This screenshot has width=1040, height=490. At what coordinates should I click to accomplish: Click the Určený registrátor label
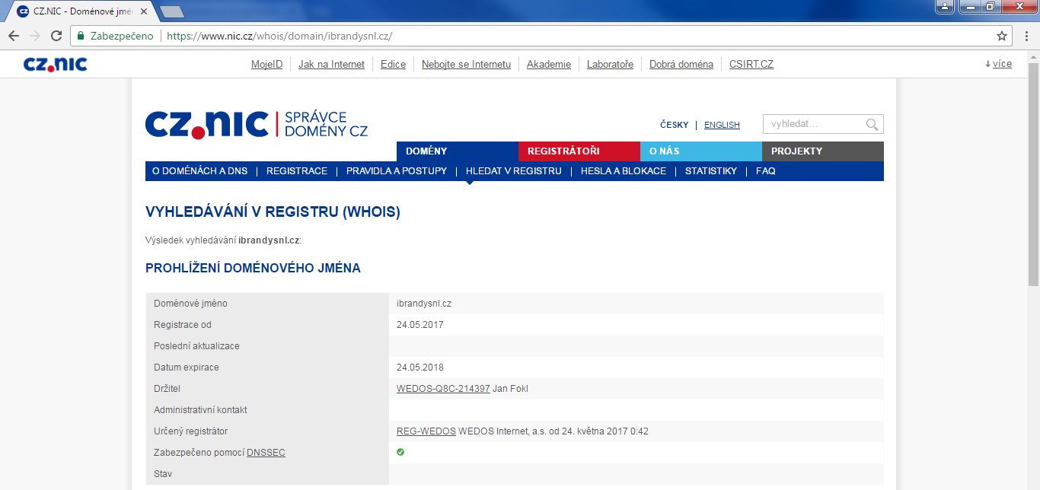coord(190,431)
